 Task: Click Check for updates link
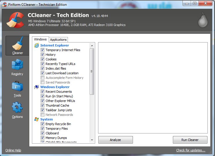(191, 150)
